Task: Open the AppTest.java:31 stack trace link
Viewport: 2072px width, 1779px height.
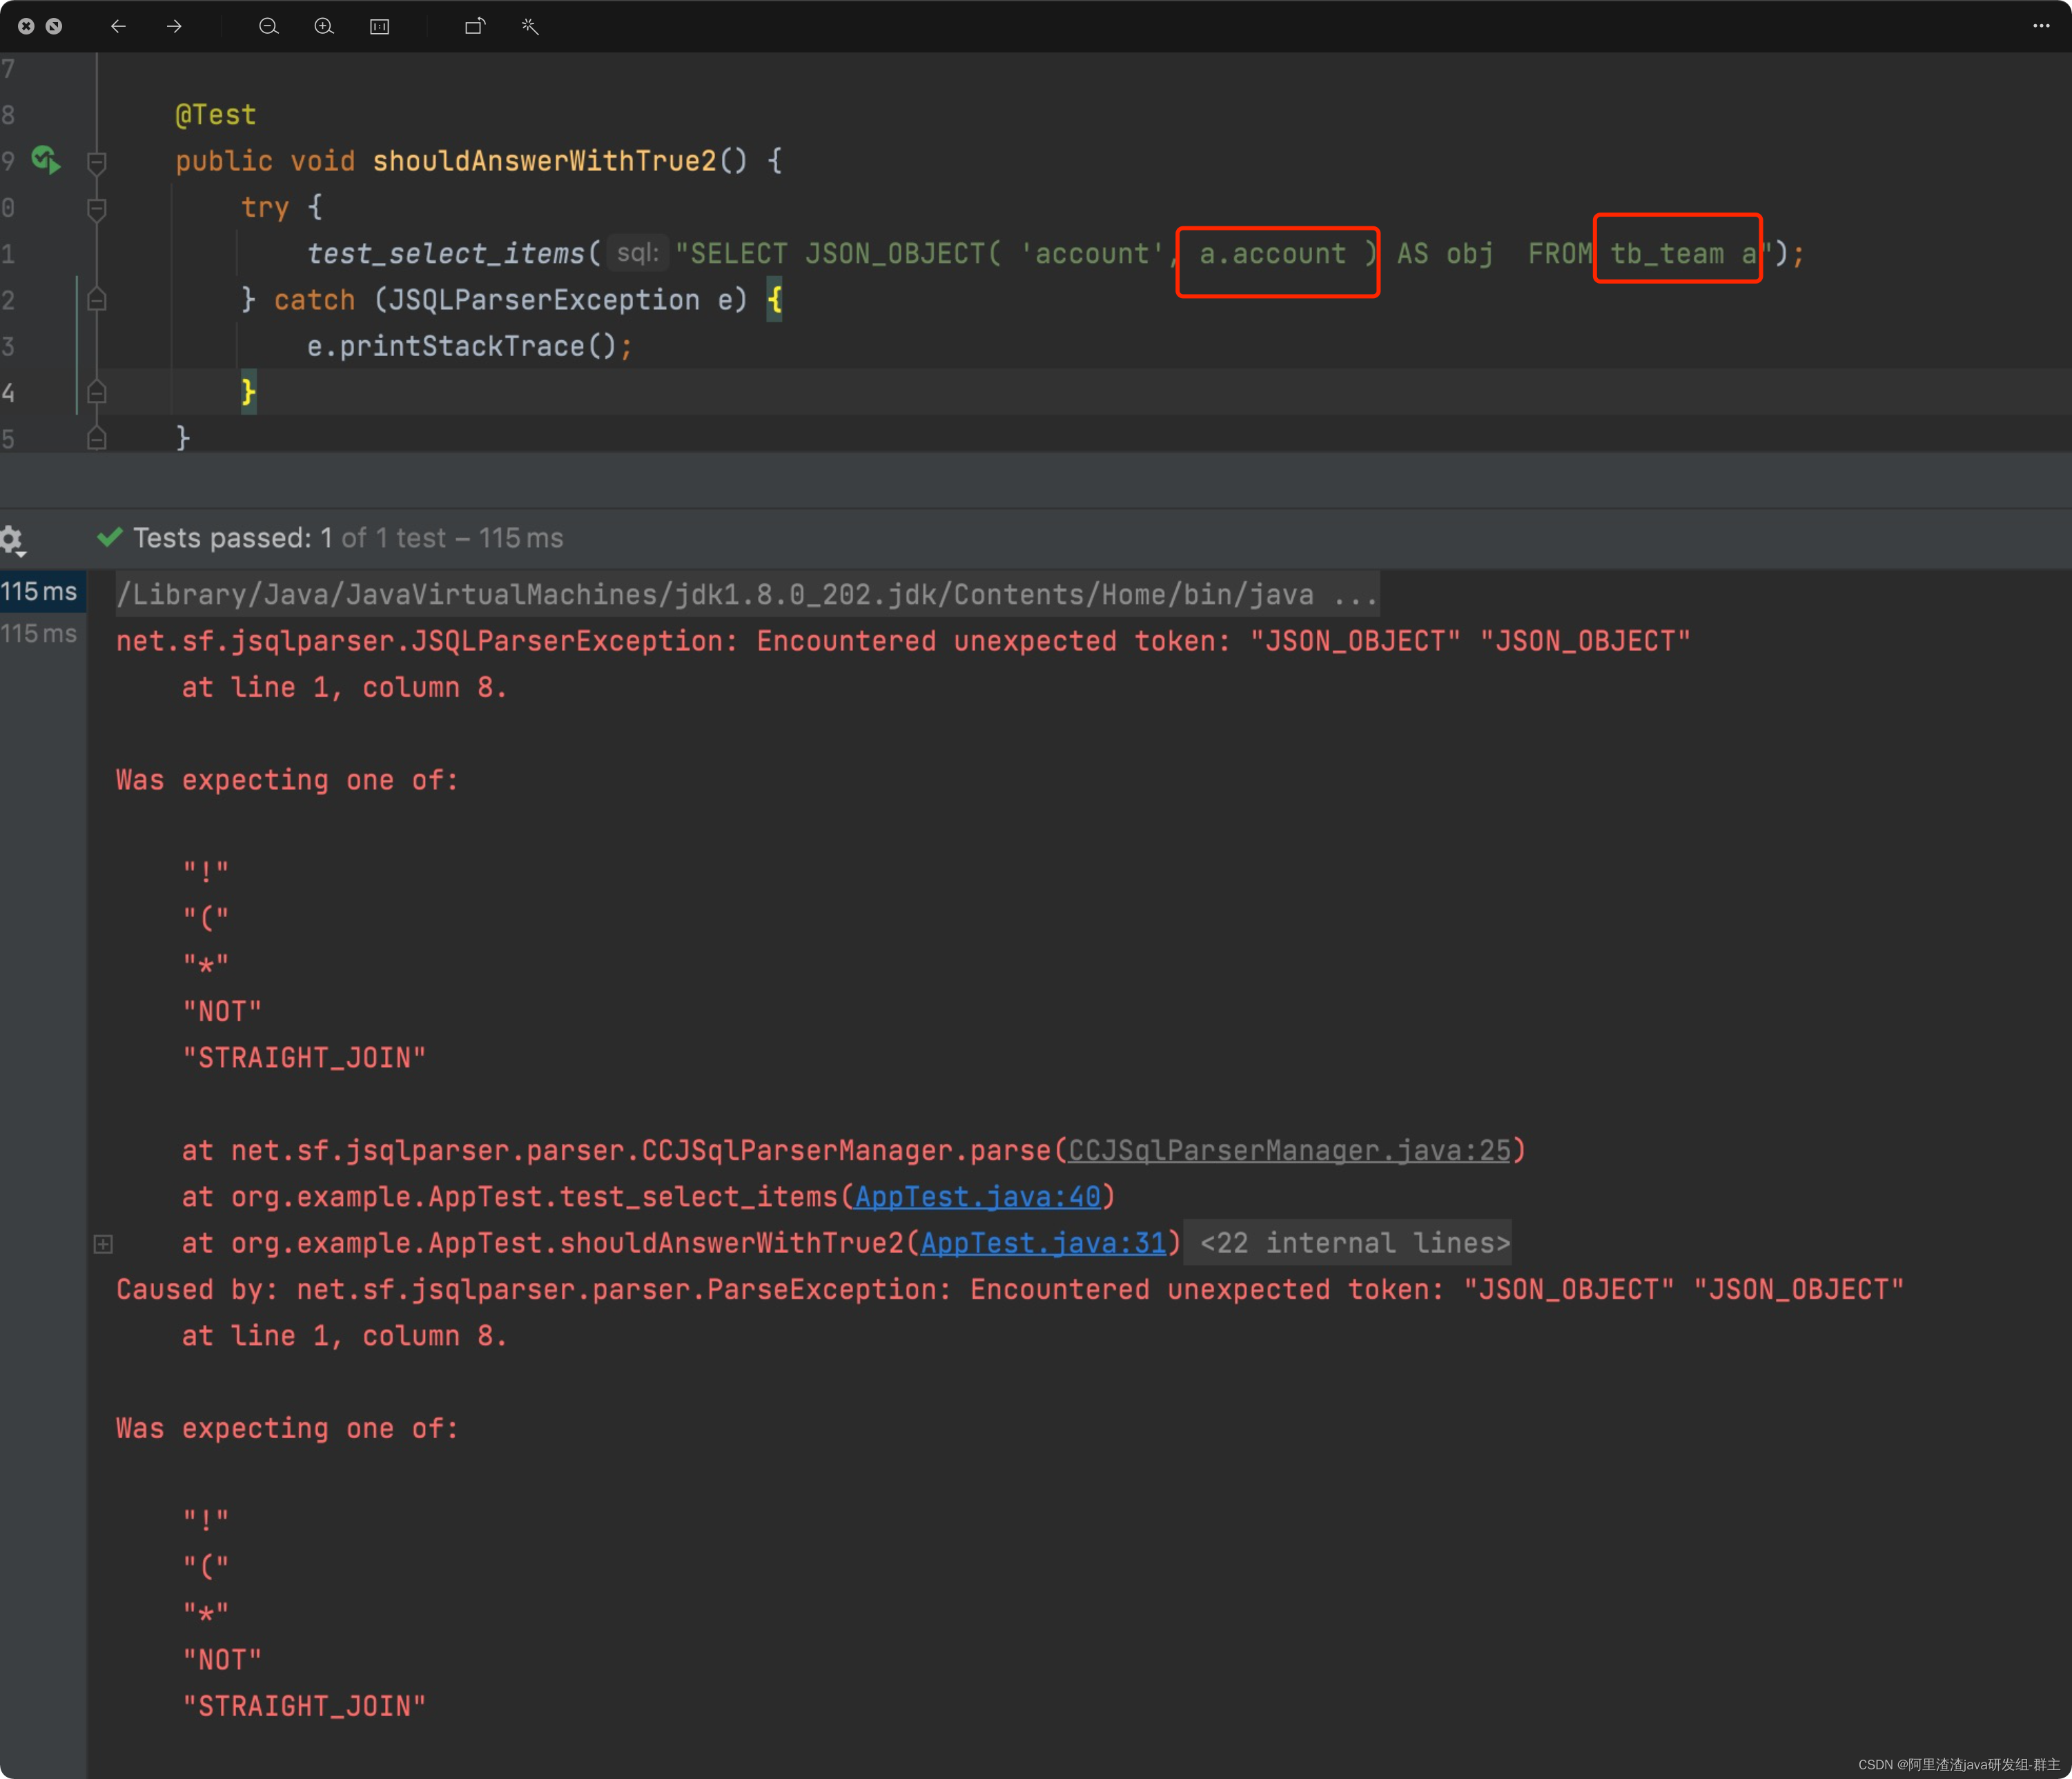Action: coord(1043,1243)
